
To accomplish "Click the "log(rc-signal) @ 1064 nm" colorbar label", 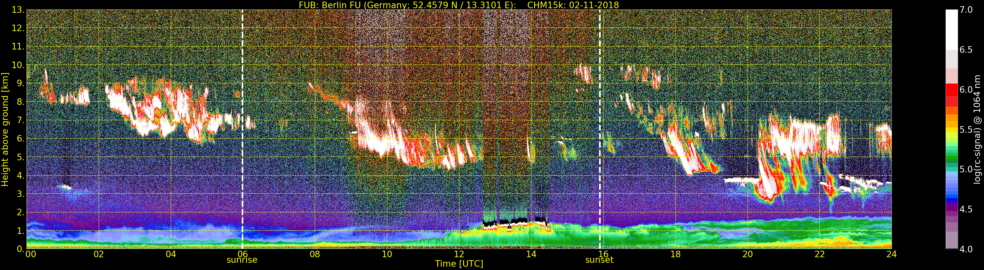I will (x=977, y=129).
